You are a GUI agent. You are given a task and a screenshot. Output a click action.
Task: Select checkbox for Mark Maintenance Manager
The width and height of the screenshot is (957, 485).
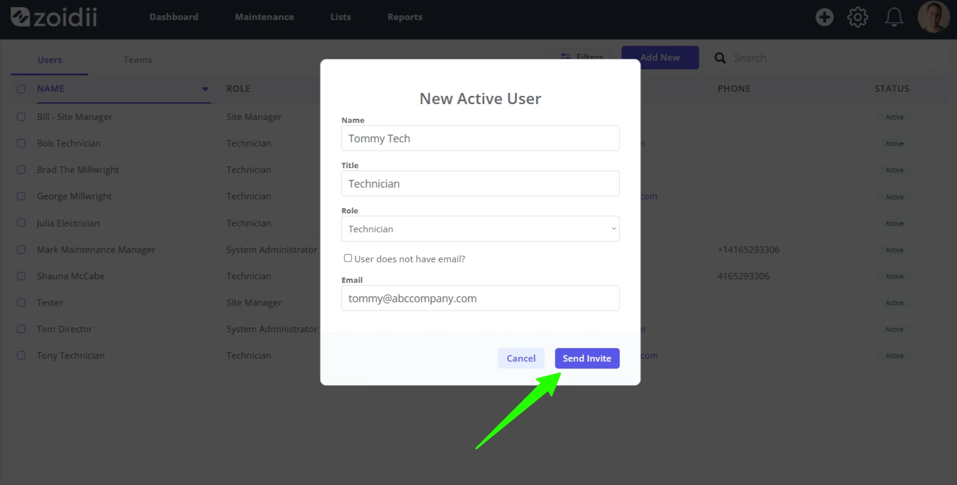pyautogui.click(x=21, y=250)
